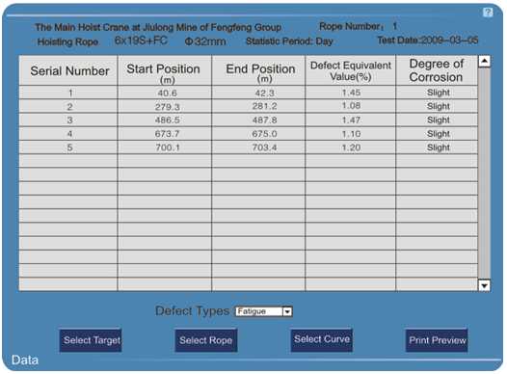Click Slight in row with 279.3
Image resolution: width=507 pixels, height=374 pixels.
[439, 106]
